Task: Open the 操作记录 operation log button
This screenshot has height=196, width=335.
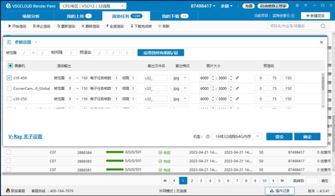Action: pyautogui.click(x=280, y=190)
